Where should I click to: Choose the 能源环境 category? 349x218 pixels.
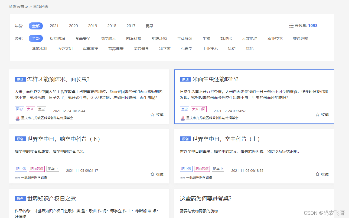click(159, 38)
